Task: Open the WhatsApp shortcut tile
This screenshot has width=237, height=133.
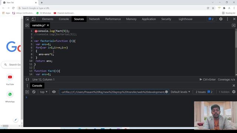Action: [x=10, y=97]
